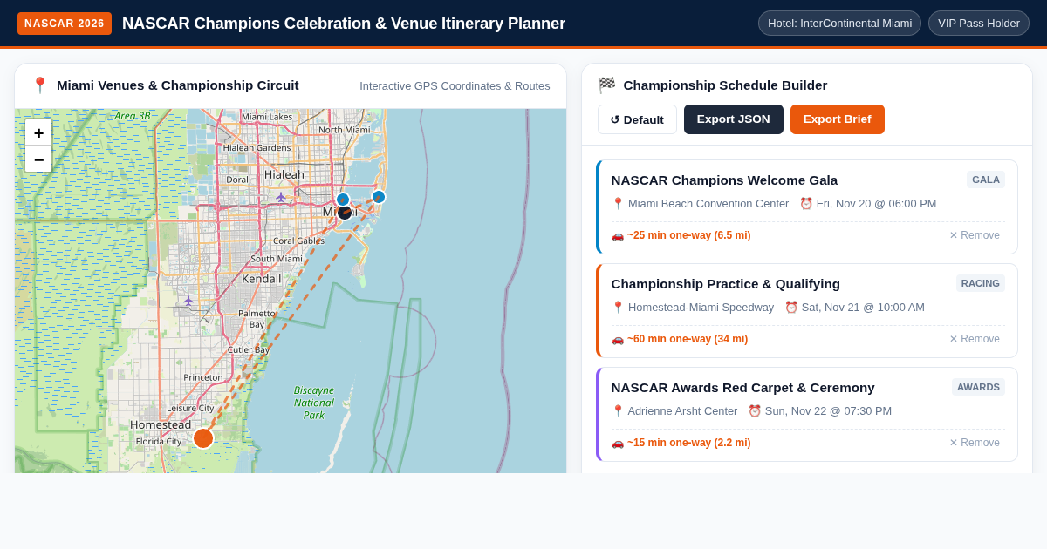Select the dark hotel marker in downtown Miami
Screen dimensions: 1047x549
pos(345,212)
